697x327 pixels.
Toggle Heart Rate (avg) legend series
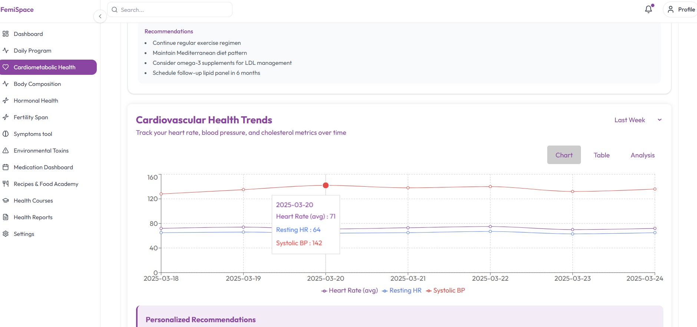coord(350,290)
